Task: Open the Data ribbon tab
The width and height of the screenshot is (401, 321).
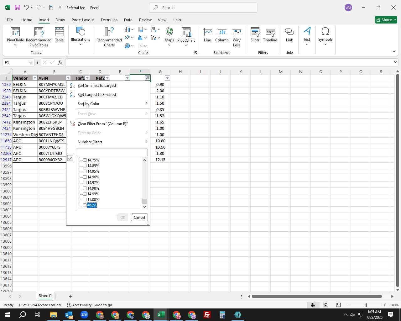Action: [128, 20]
